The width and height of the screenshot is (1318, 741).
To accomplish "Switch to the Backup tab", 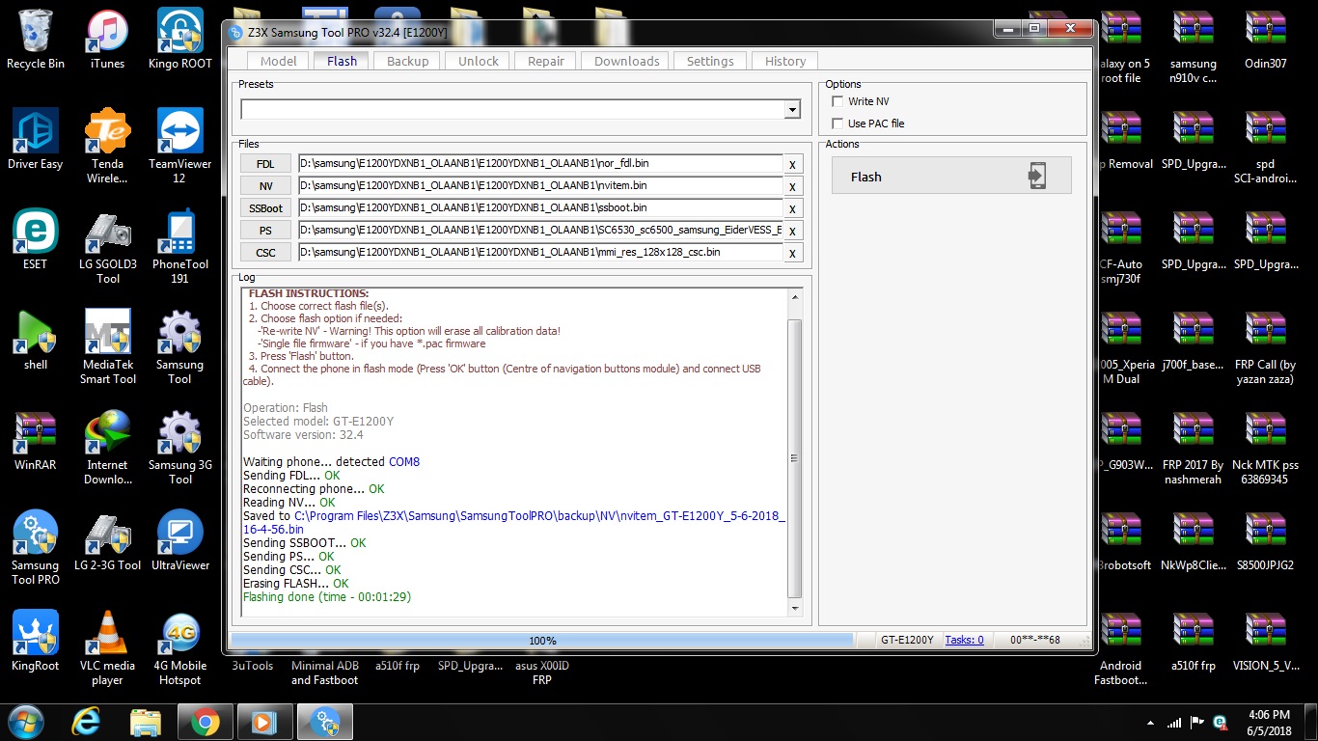I will click(x=407, y=61).
